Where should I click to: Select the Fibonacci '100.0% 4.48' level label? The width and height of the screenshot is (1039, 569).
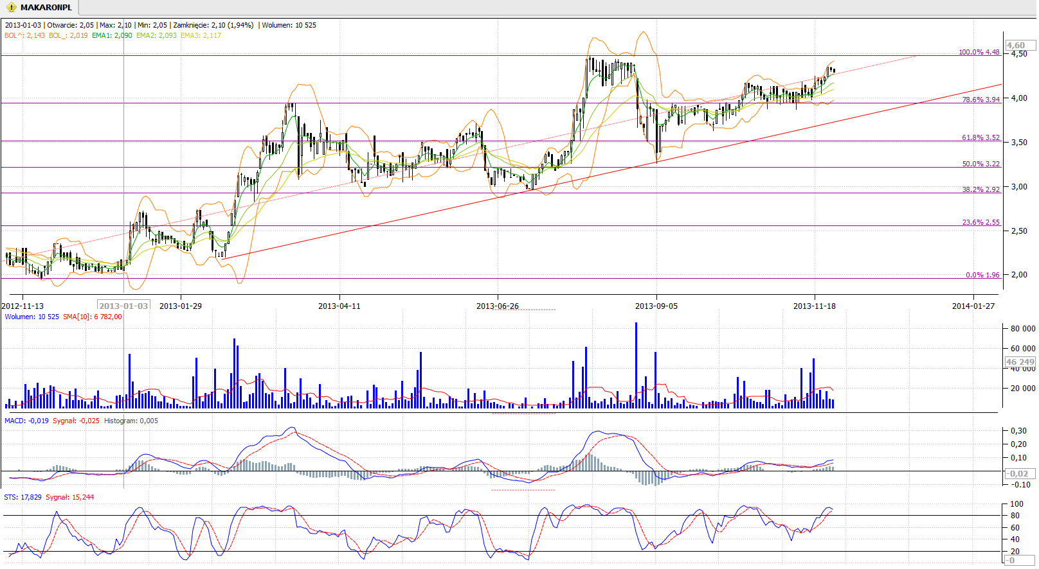point(979,53)
